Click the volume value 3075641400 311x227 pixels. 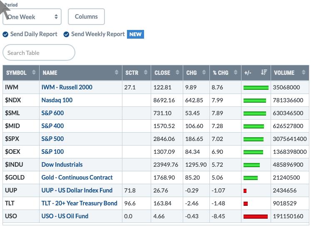coord(290,139)
